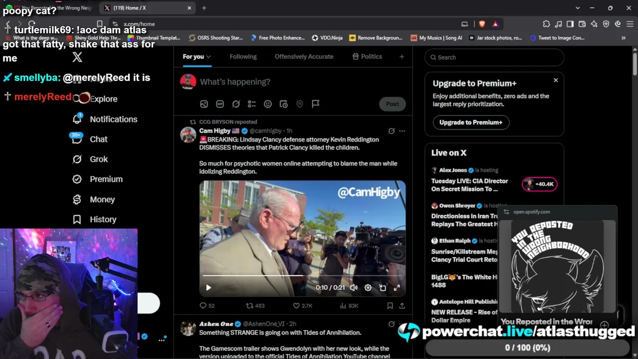Open the VDO.Ninja bookmark
Screen dimensions: 638x359
click(327, 38)
